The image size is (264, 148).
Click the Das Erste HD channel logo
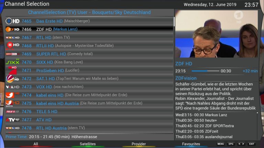tap(12, 21)
